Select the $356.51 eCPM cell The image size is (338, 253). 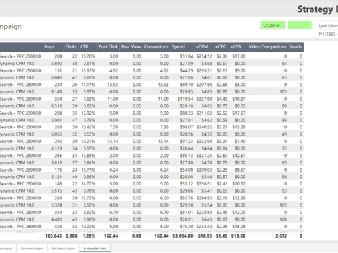point(204,183)
